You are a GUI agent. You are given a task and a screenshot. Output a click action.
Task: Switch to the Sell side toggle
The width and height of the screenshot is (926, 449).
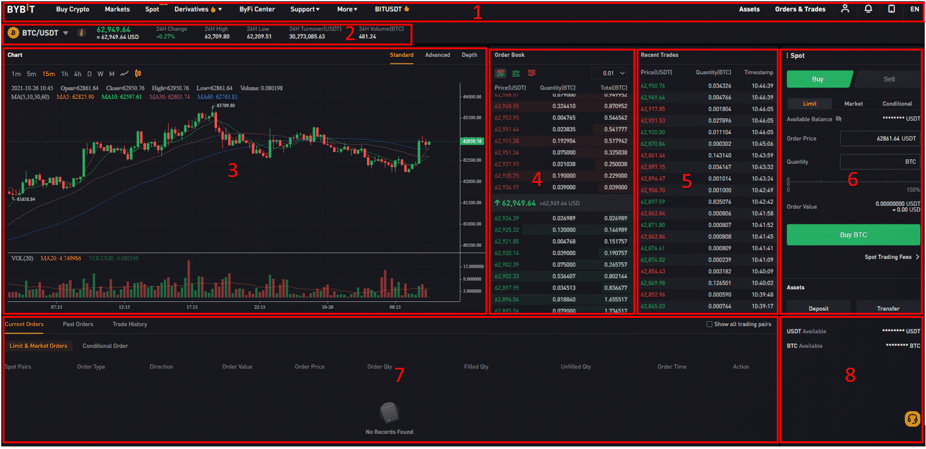tap(889, 79)
